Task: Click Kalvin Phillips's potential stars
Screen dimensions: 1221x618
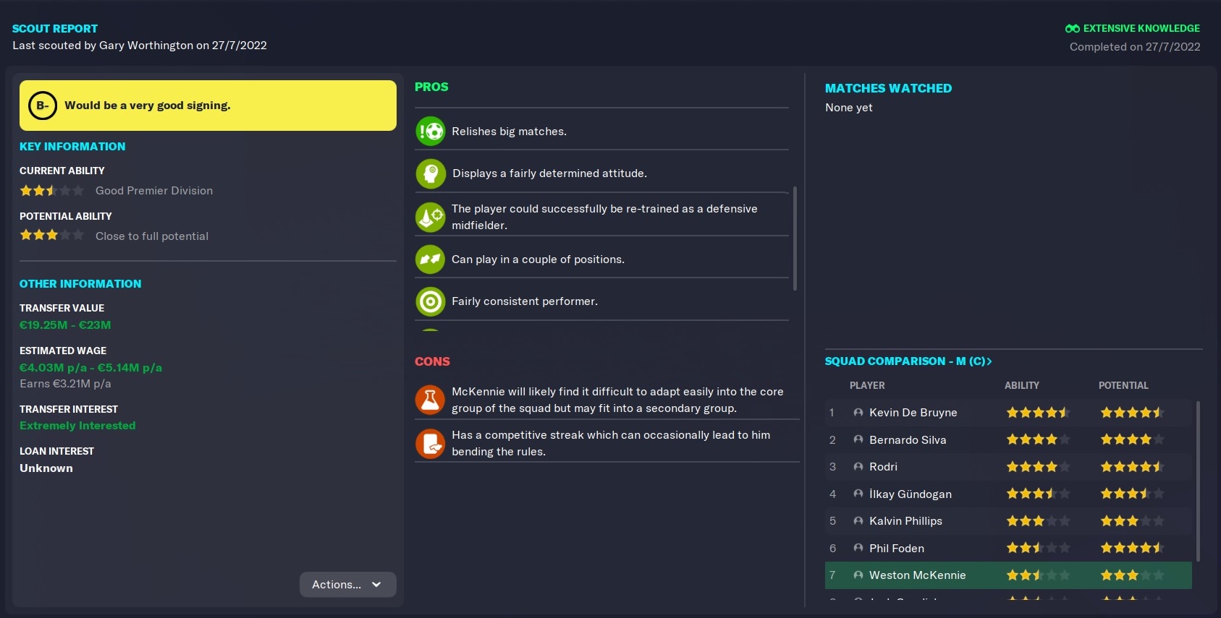Action: point(1132,521)
